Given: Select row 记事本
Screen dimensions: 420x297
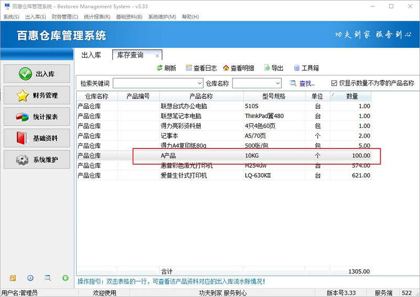Looking at the screenshot, I should pos(224,136).
